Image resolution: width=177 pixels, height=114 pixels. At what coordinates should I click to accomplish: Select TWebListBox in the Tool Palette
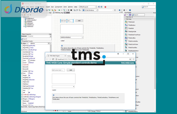130,38
